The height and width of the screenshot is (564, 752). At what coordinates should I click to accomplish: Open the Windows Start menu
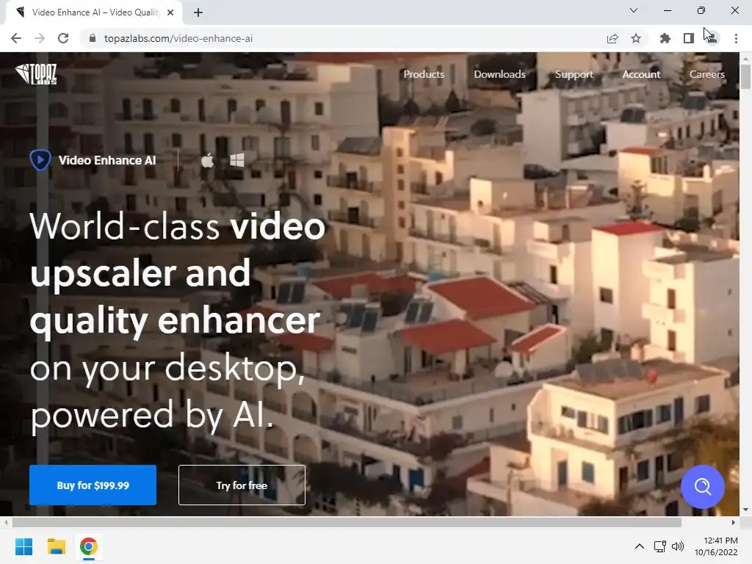[24, 546]
